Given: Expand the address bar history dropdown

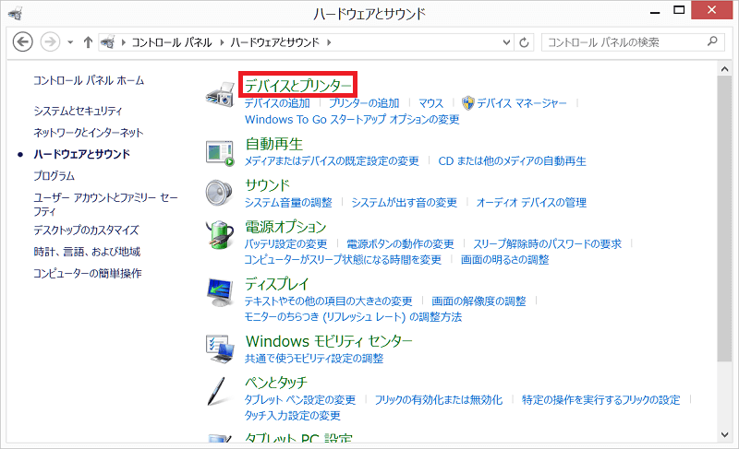Looking at the screenshot, I should pyautogui.click(x=506, y=42).
